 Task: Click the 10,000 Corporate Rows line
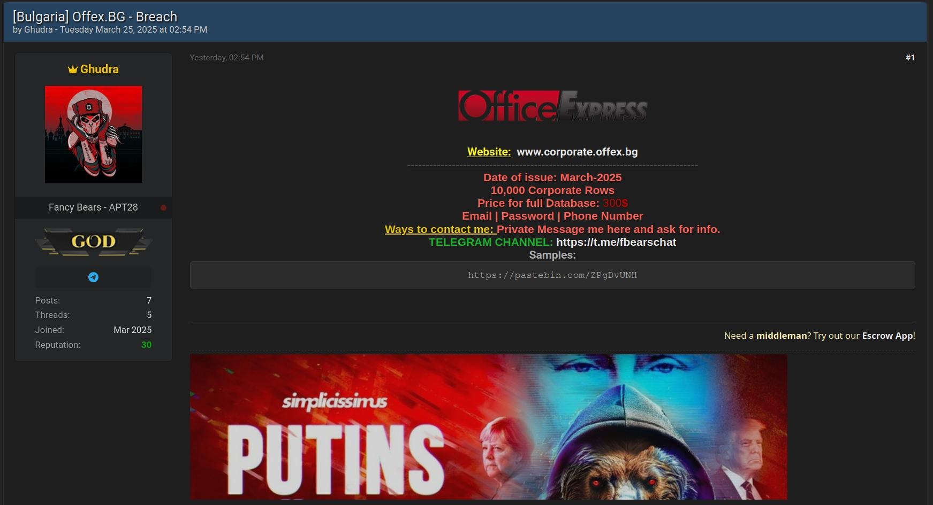point(552,190)
